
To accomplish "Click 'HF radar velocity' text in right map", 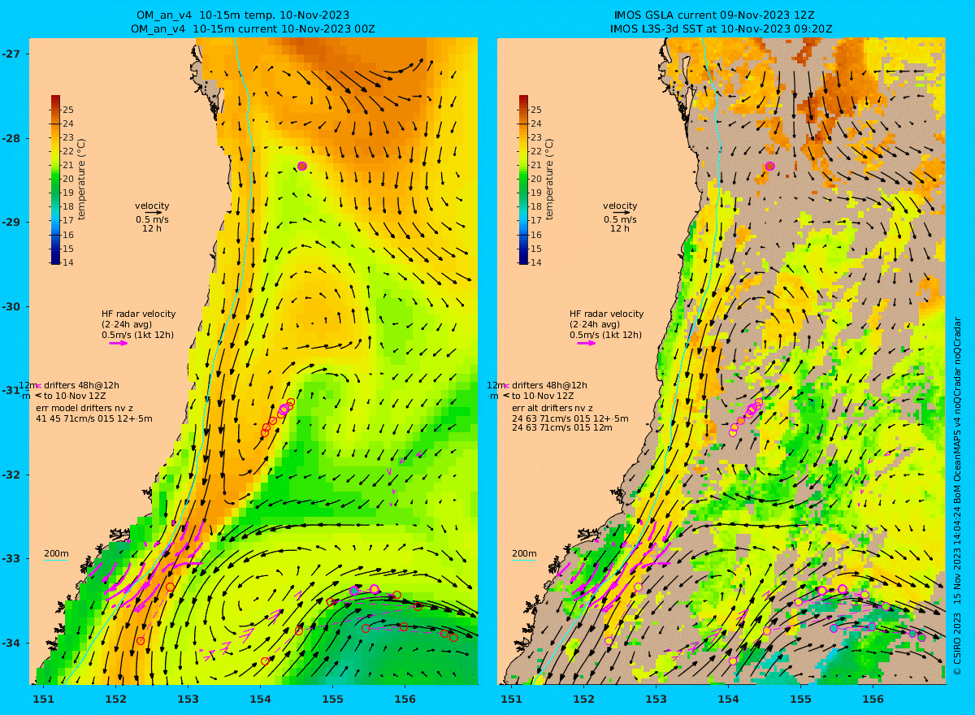I will (x=606, y=314).
